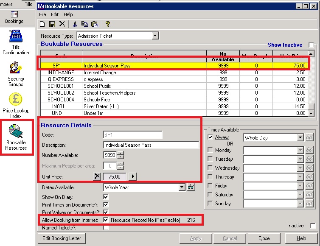The image size is (320, 246).
Task: Click the Paste clipboard toolbar icon
Action: click(x=94, y=24)
